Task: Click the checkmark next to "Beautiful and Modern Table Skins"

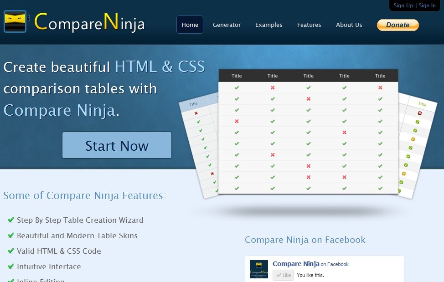Action: pyautogui.click(x=10, y=236)
